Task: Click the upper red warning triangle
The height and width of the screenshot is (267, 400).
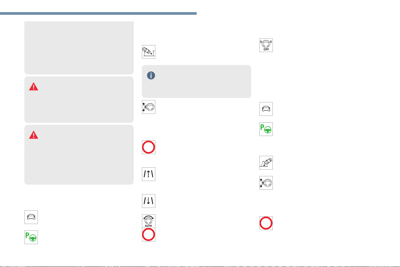Action: (34, 86)
